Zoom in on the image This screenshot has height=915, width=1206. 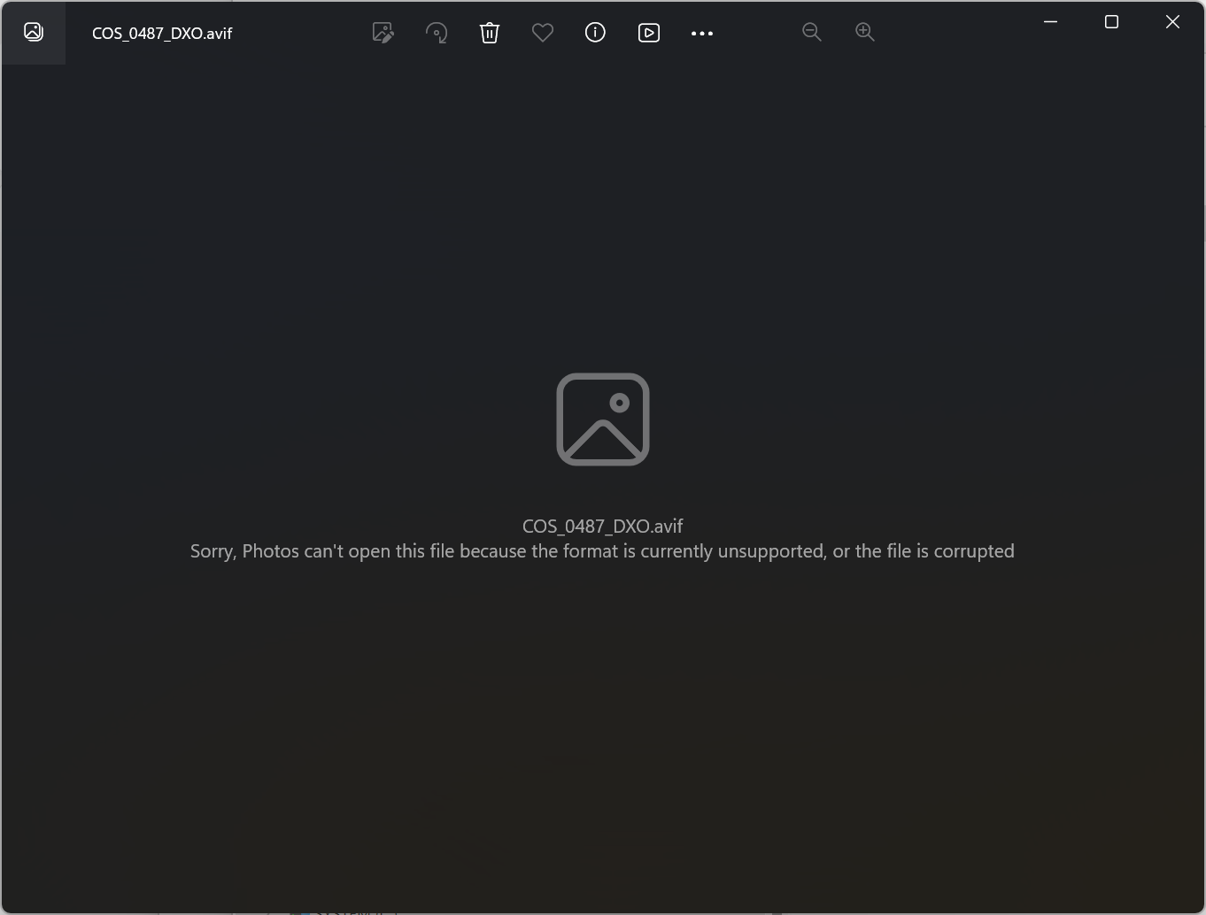tap(865, 32)
